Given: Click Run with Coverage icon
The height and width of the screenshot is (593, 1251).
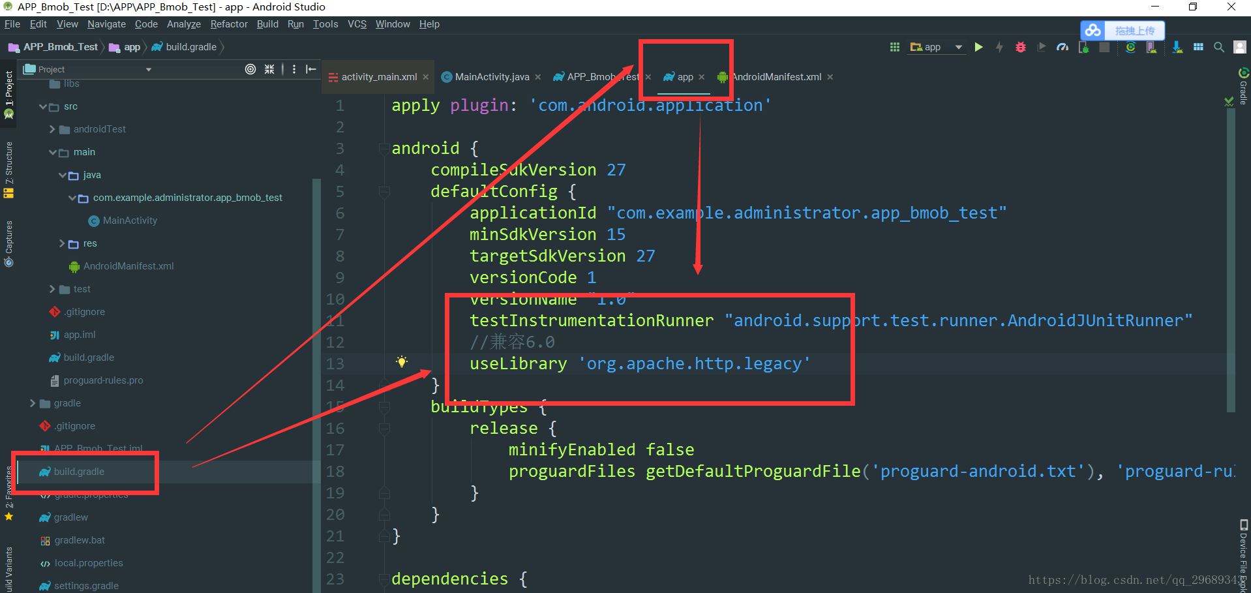Looking at the screenshot, I should tap(1042, 47).
